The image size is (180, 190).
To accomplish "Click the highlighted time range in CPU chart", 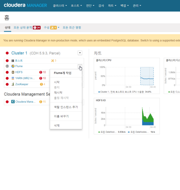I will click(x=147, y=76).
